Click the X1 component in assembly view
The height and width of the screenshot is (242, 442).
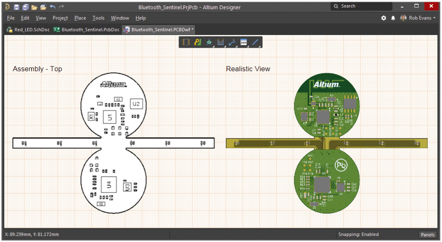click(x=91, y=117)
